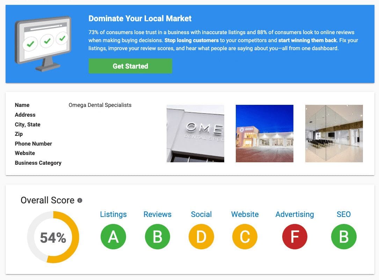Image resolution: width=379 pixels, height=280 pixels.
Task: Open the blue Website section link
Action: click(245, 215)
